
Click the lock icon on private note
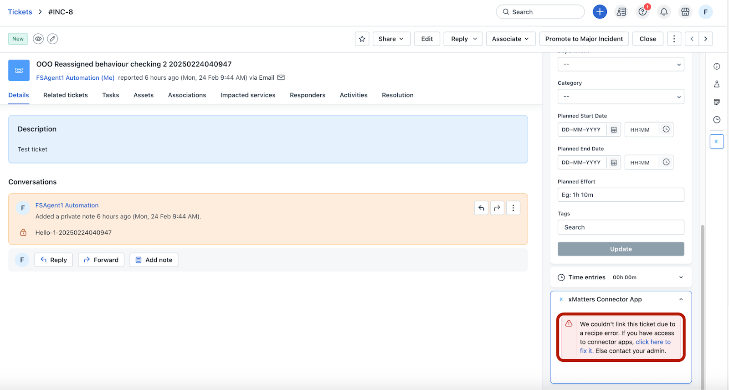click(x=23, y=232)
